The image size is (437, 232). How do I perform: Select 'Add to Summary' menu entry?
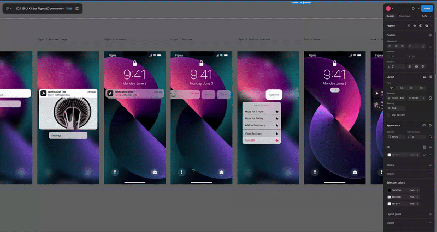262,125
